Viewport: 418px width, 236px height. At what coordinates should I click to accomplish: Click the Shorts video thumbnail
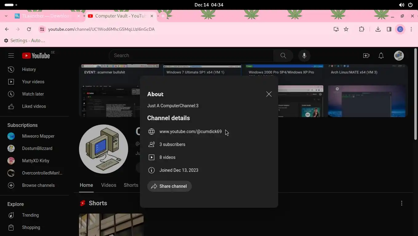(x=111, y=225)
